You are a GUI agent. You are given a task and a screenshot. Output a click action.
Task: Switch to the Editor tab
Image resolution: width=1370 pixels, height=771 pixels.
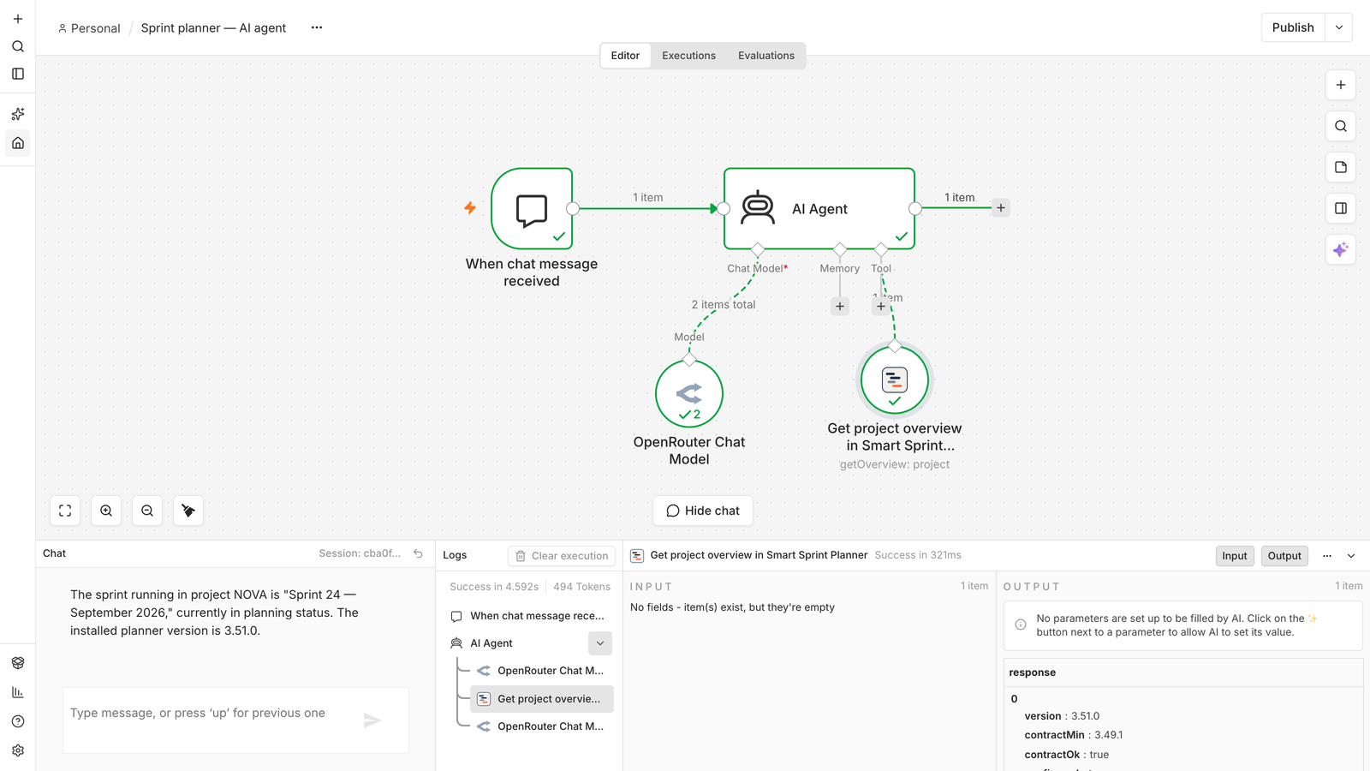click(625, 56)
